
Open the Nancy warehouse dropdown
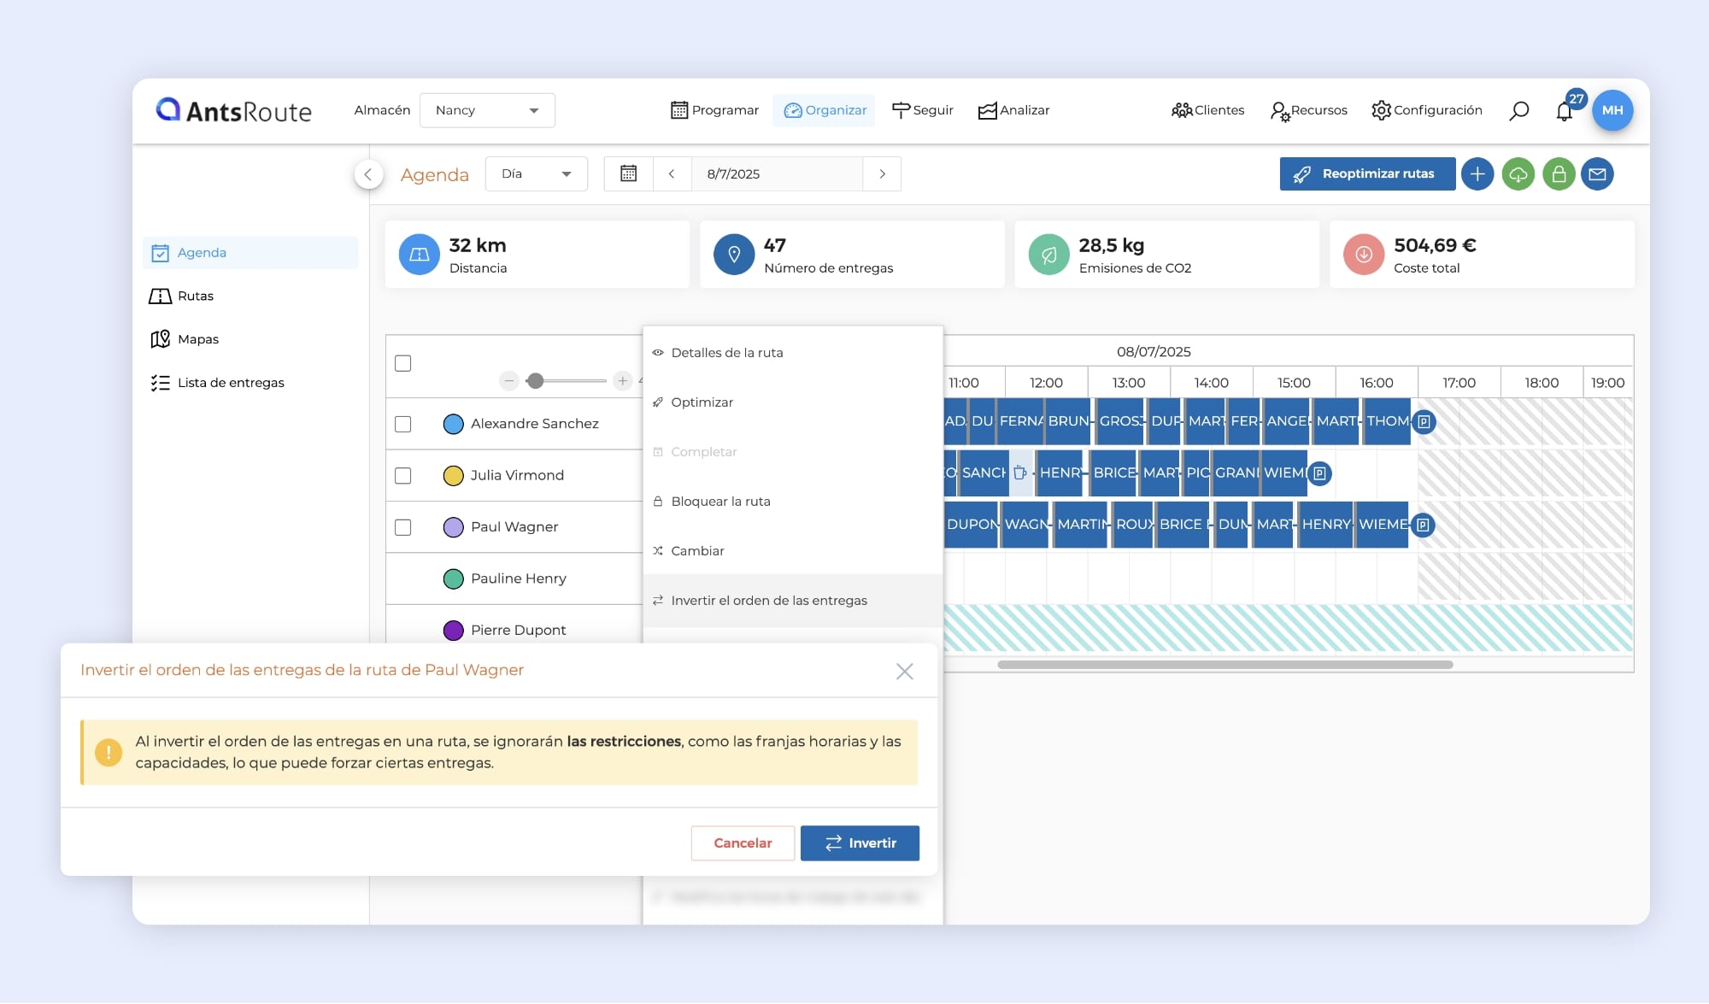click(x=487, y=110)
